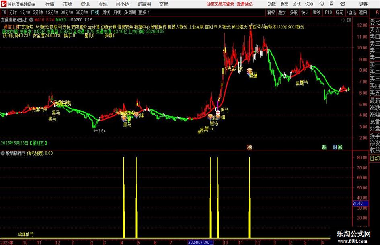Click the 返回 back button

(363, 12)
